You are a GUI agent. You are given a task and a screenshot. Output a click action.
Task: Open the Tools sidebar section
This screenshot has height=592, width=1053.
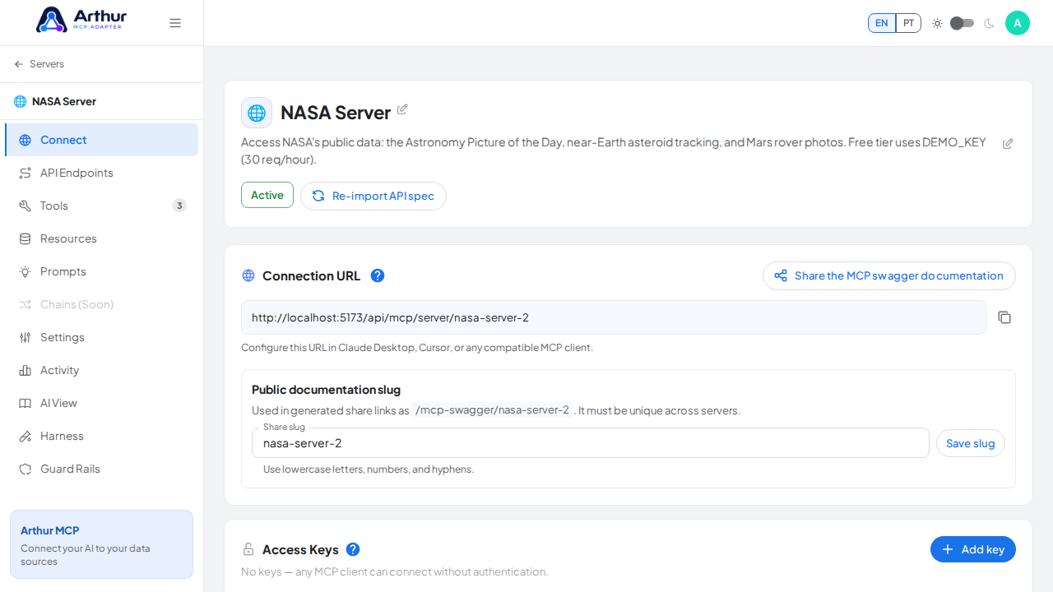click(x=101, y=206)
